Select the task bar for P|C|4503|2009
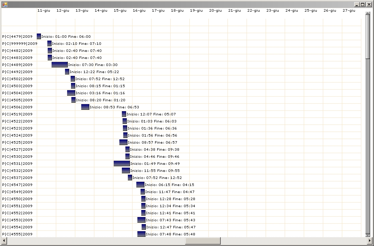The width and height of the screenshot is (374, 246). click(73, 86)
